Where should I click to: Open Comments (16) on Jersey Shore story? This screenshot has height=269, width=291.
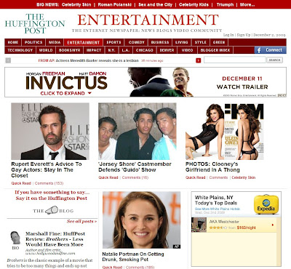click(x=135, y=177)
